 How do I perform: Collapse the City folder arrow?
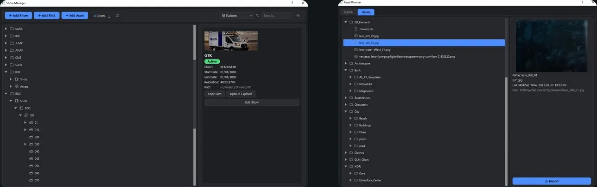point(345,111)
